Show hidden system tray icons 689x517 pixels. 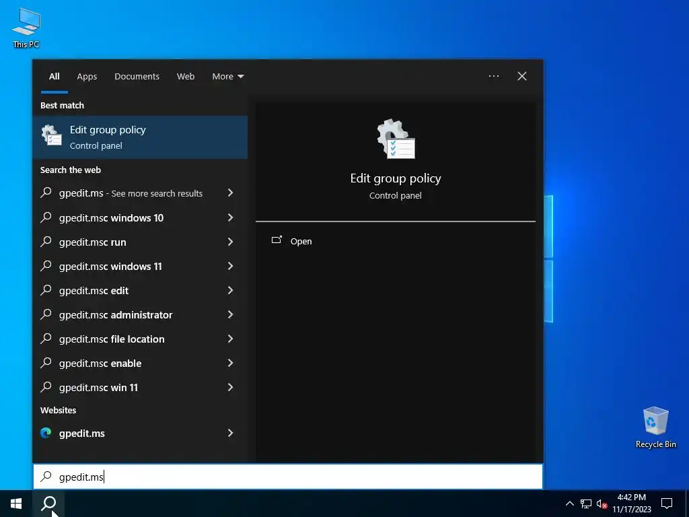click(569, 504)
